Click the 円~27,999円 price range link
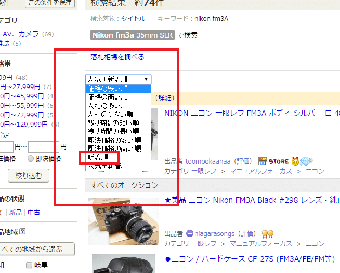The width and height of the screenshot is (340, 273). (20, 87)
